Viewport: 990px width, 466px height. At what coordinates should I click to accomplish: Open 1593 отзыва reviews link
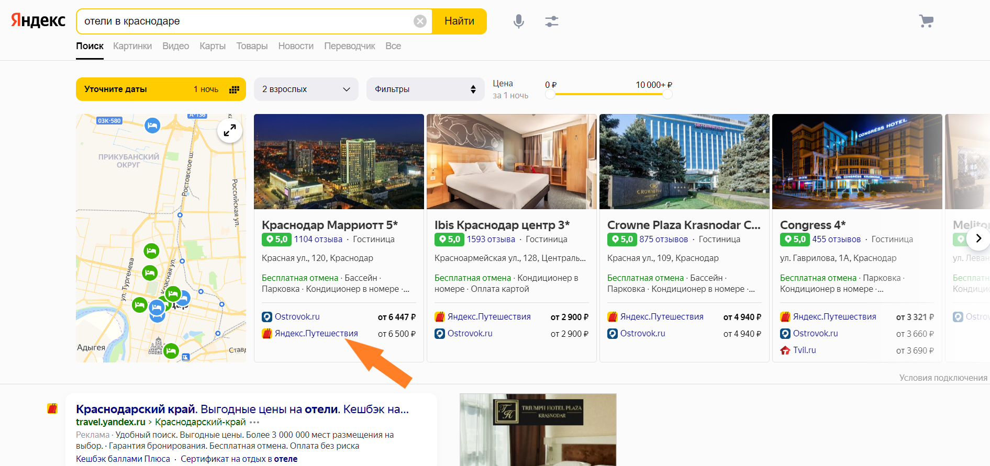pyautogui.click(x=491, y=240)
